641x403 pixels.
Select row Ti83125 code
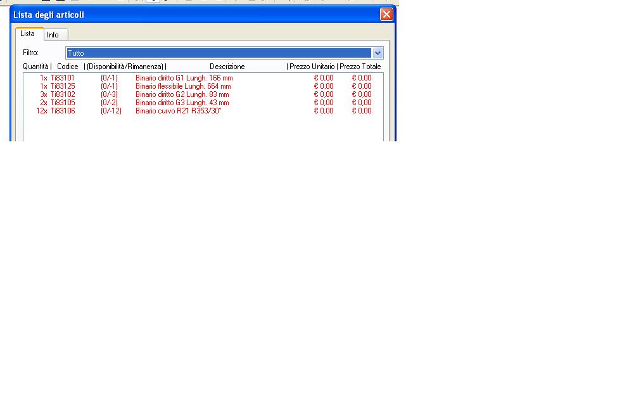[63, 86]
